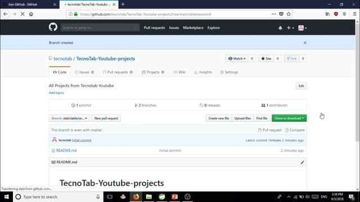
Task: Open the tecnotab owner link
Action: pyautogui.click(x=62, y=58)
